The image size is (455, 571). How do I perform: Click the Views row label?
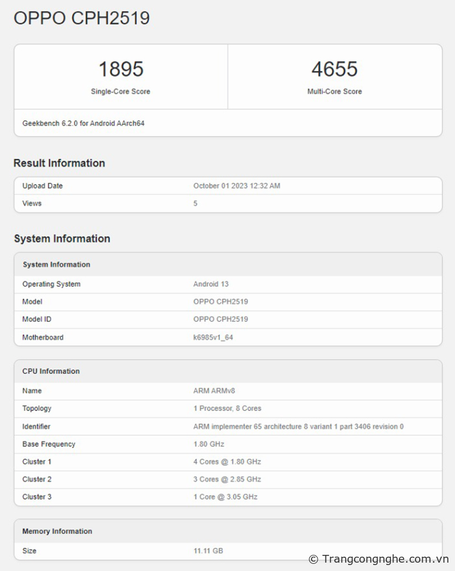32,204
